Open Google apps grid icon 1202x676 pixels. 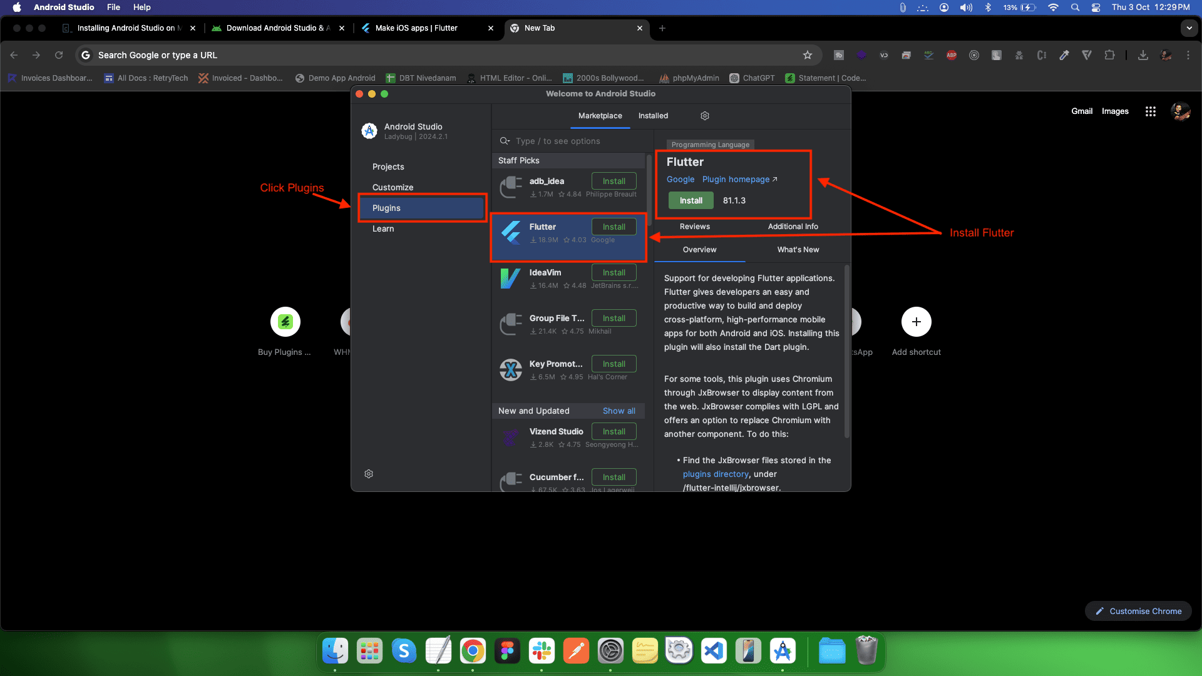pyautogui.click(x=1150, y=111)
